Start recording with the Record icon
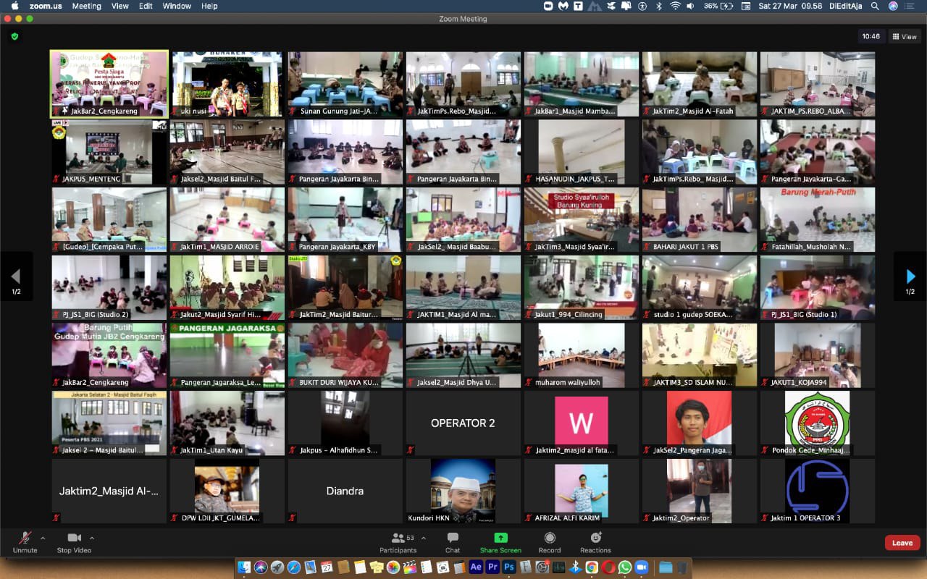 coord(550,541)
